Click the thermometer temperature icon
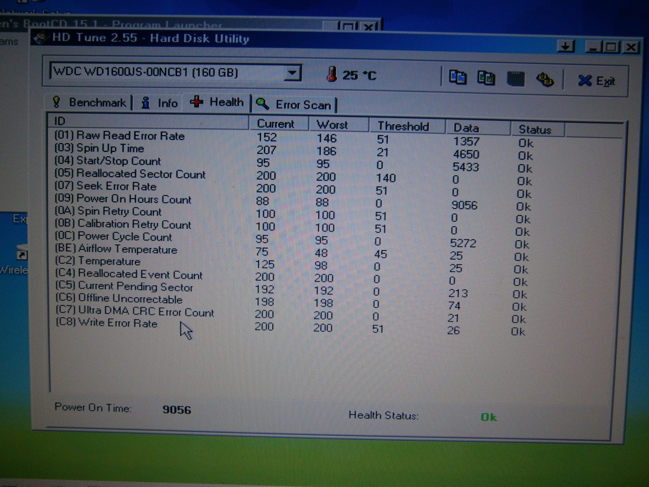This screenshot has width=649, height=487. pos(332,74)
